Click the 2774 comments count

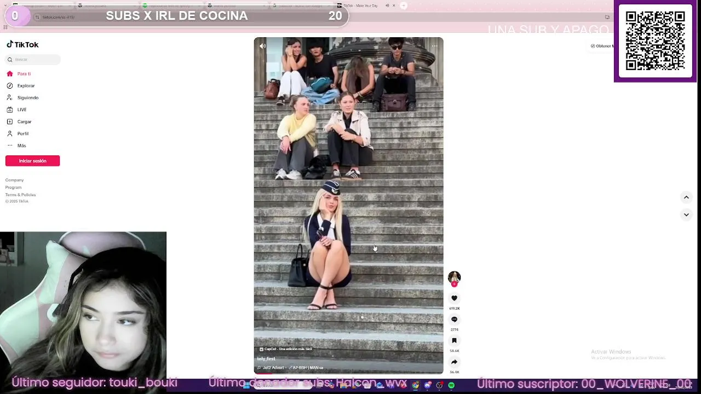click(454, 330)
